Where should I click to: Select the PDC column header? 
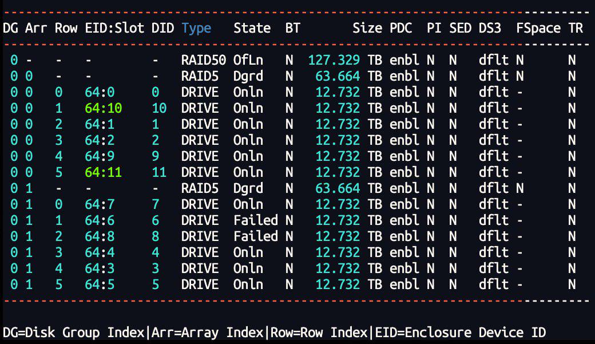[x=400, y=28]
